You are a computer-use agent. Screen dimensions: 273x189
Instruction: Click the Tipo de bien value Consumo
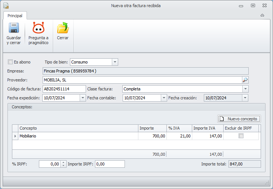tap(79, 62)
